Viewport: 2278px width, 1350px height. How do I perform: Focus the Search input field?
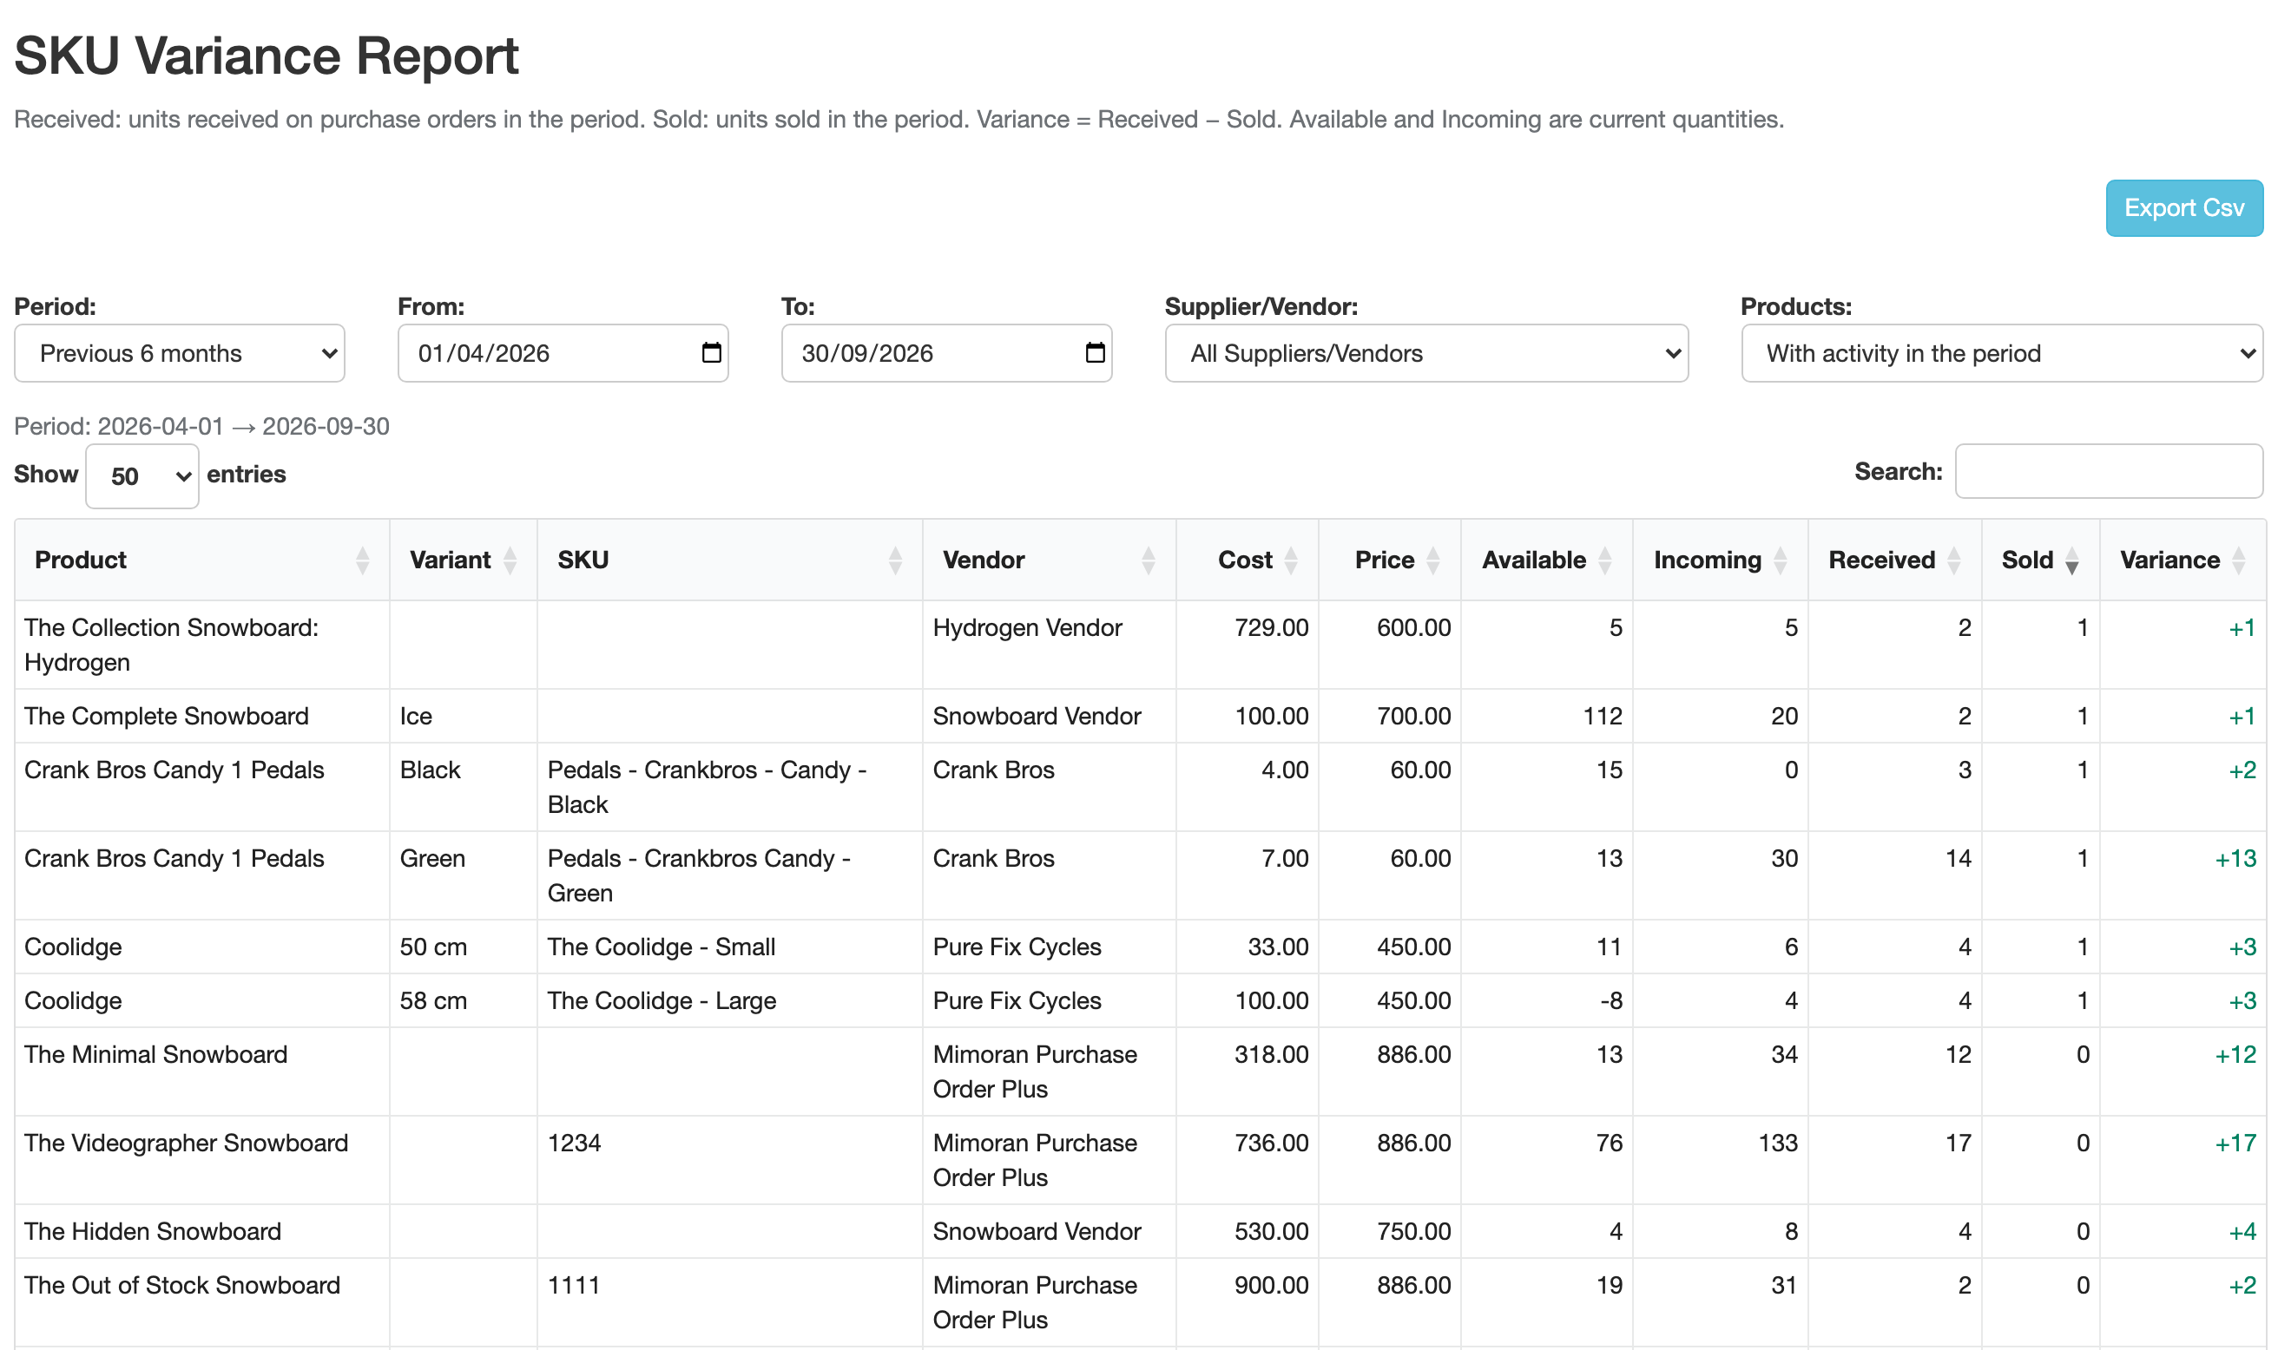tap(2108, 471)
